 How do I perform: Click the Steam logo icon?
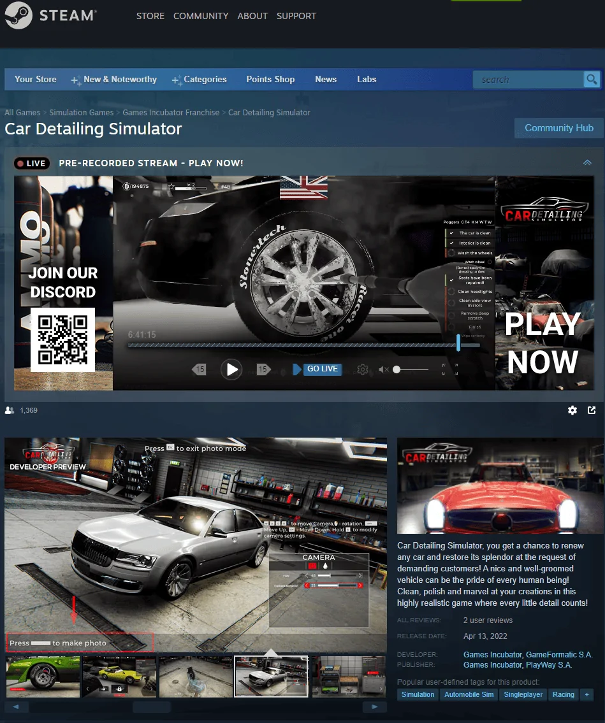(18, 15)
